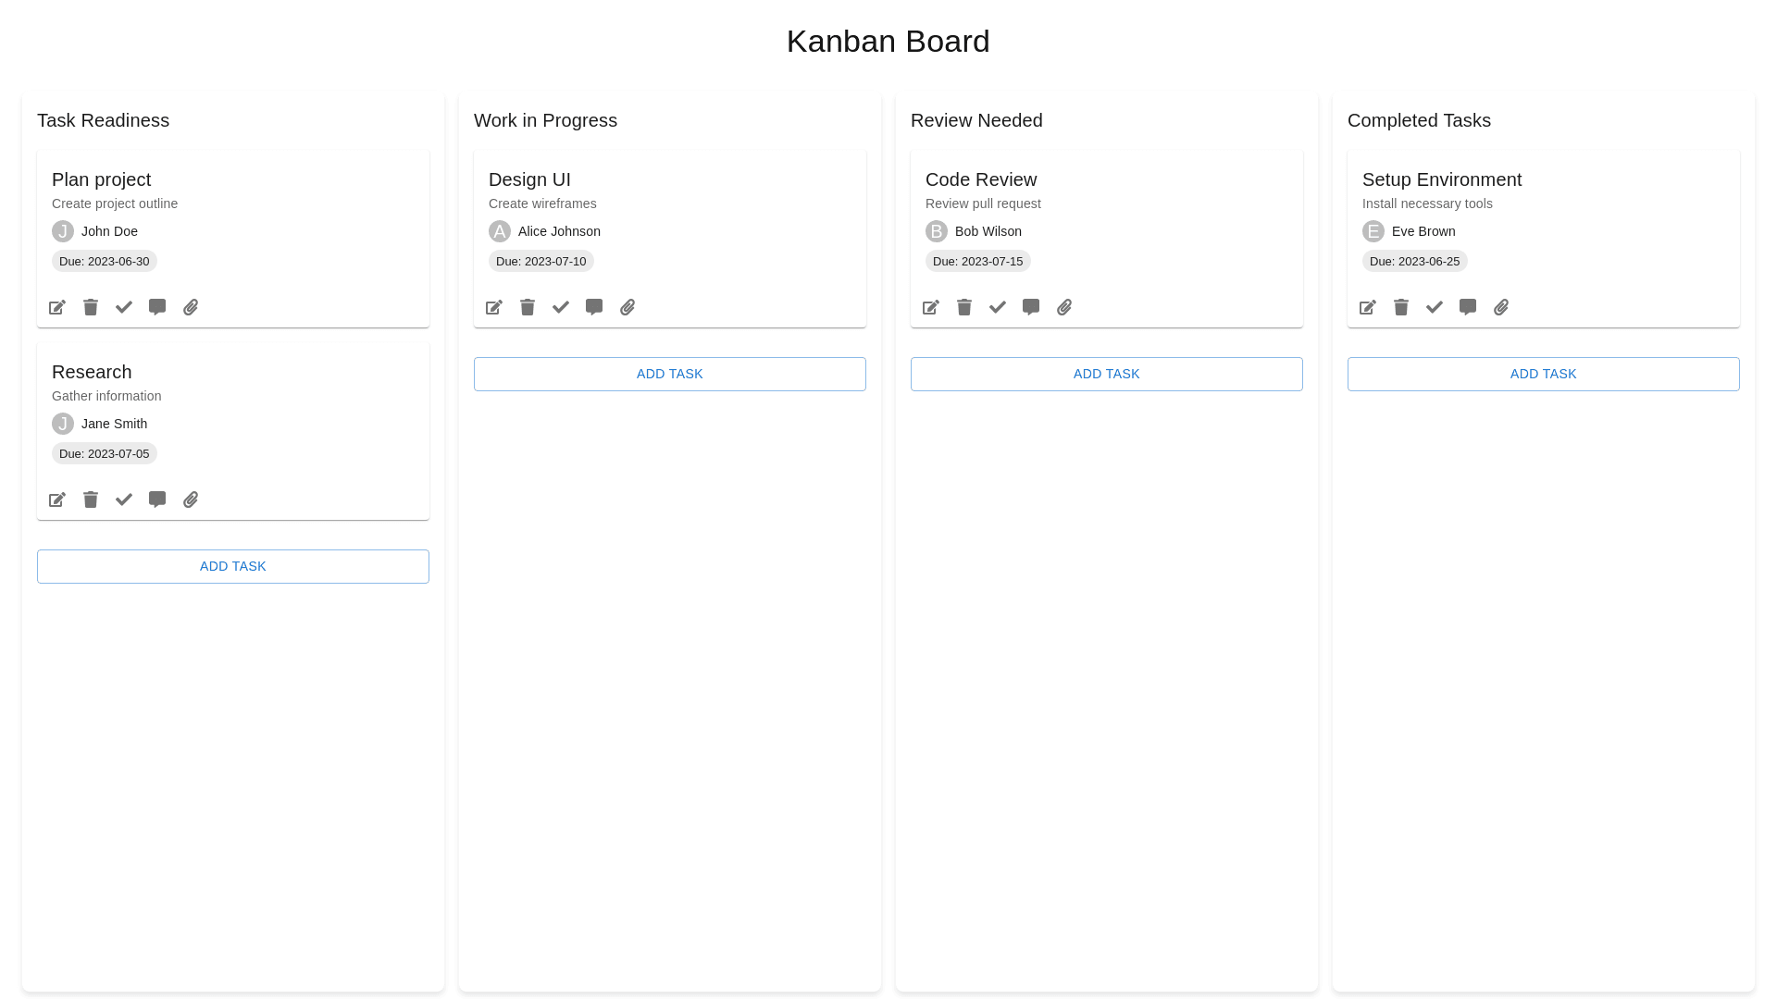The image size is (1777, 999).
Task: Open comments for Plan project task
Action: [157, 307]
